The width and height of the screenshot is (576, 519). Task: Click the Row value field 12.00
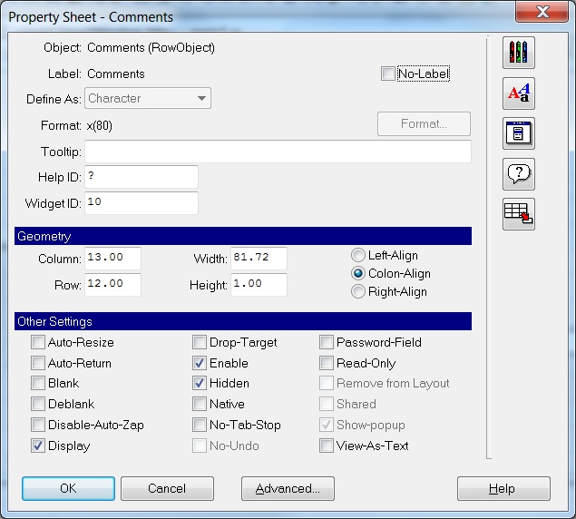(x=112, y=285)
